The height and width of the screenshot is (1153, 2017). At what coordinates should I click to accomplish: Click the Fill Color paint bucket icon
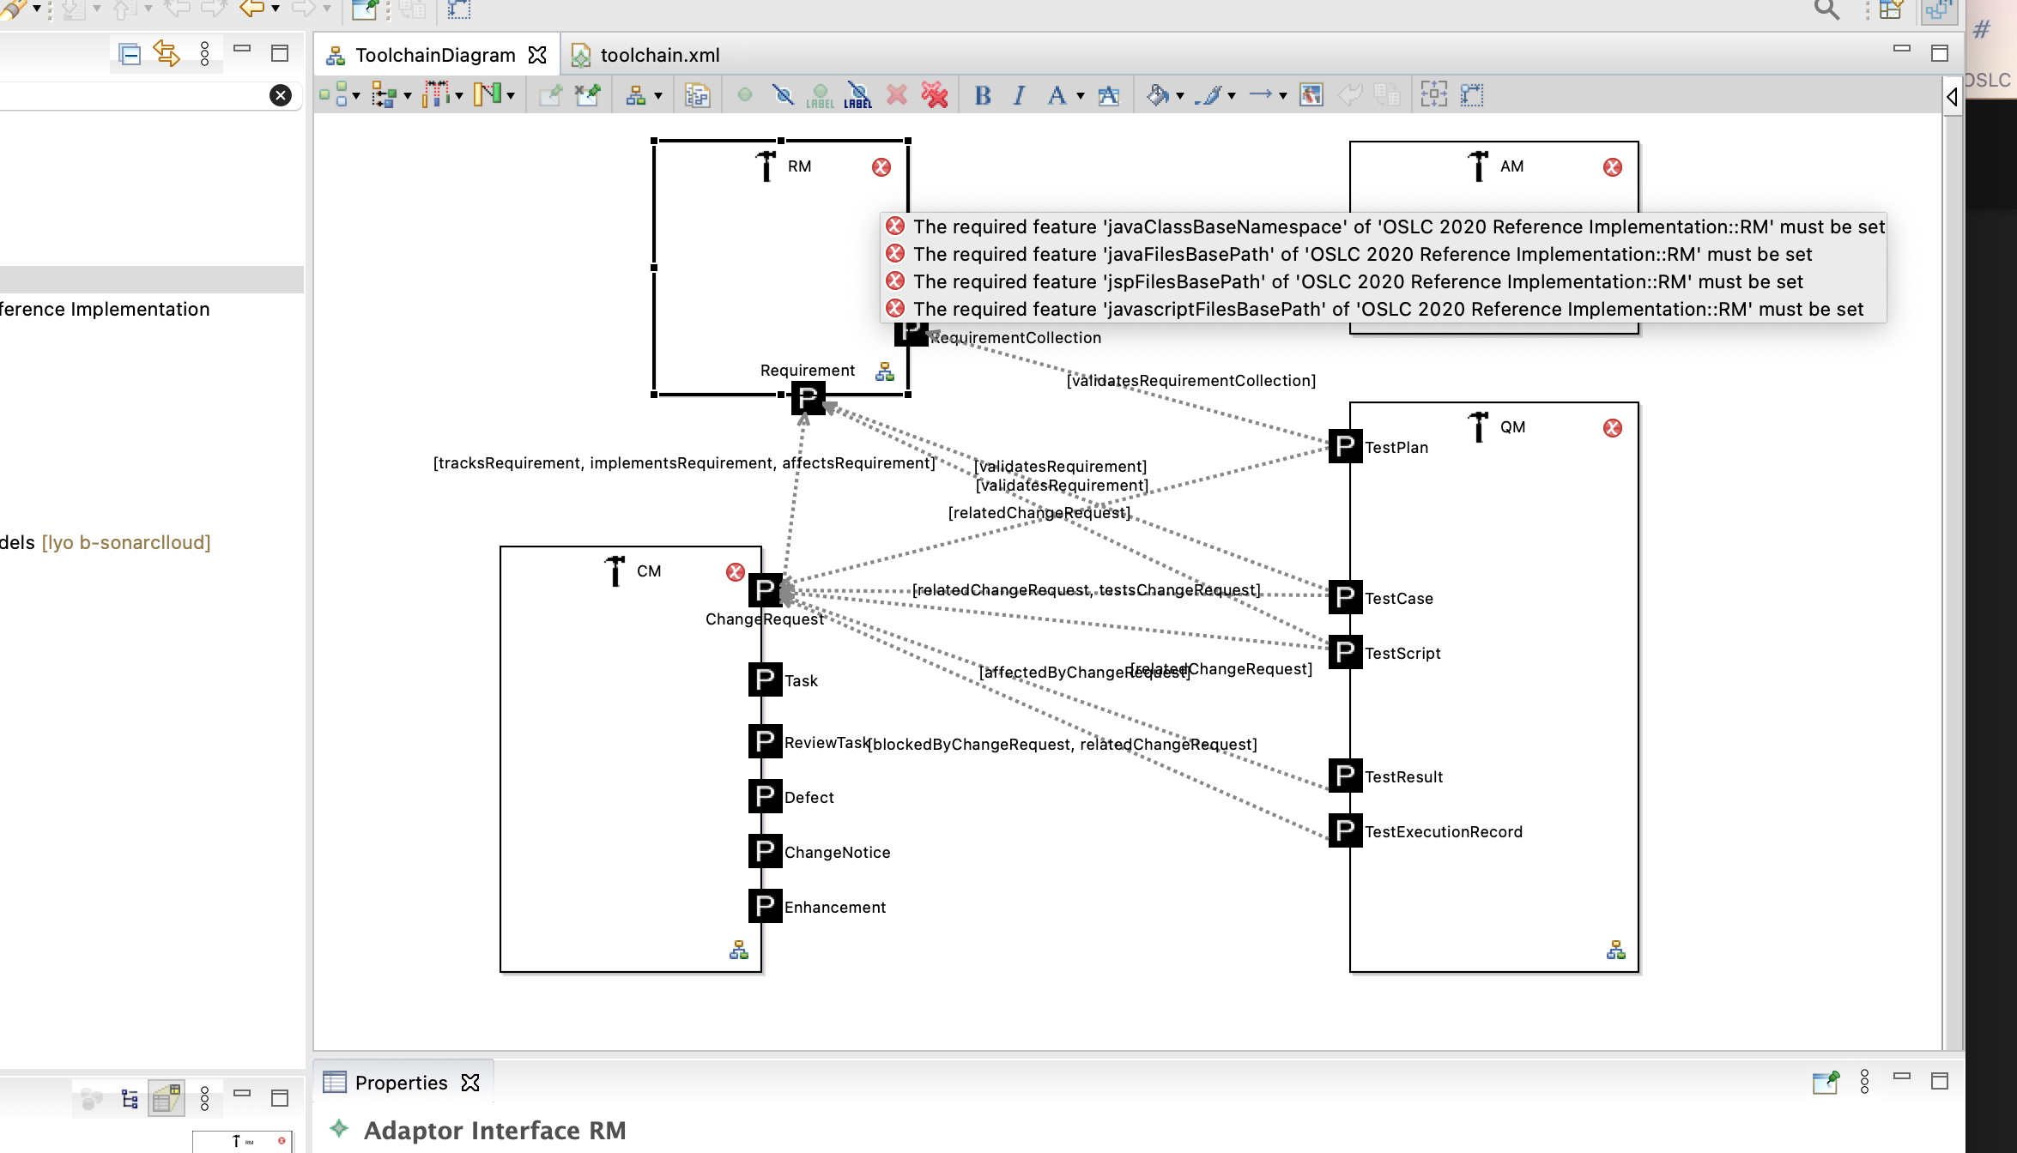click(x=1158, y=94)
